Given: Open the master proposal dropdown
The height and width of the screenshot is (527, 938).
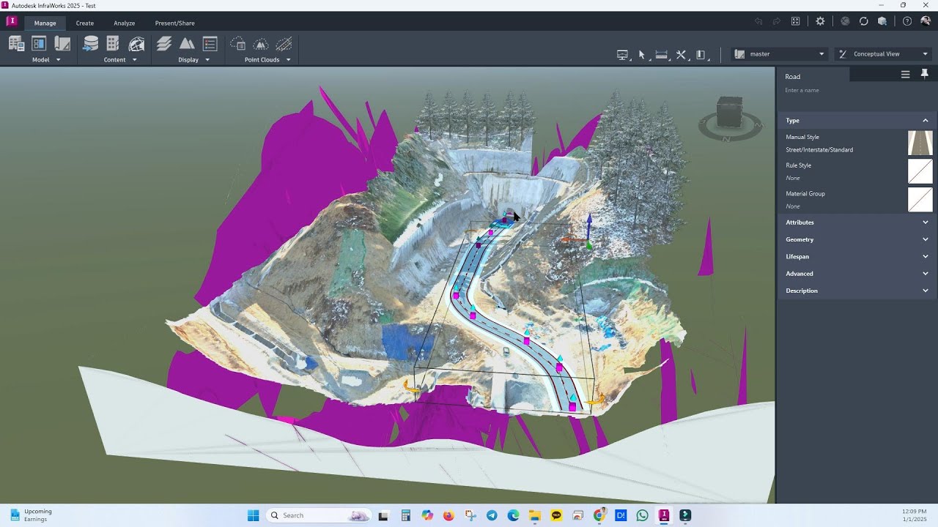Looking at the screenshot, I should [x=780, y=54].
